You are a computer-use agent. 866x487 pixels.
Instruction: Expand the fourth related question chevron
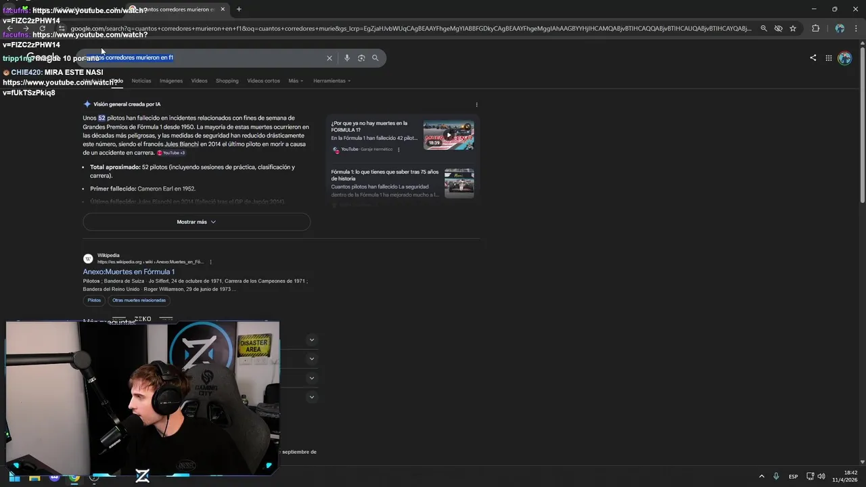pyautogui.click(x=311, y=397)
